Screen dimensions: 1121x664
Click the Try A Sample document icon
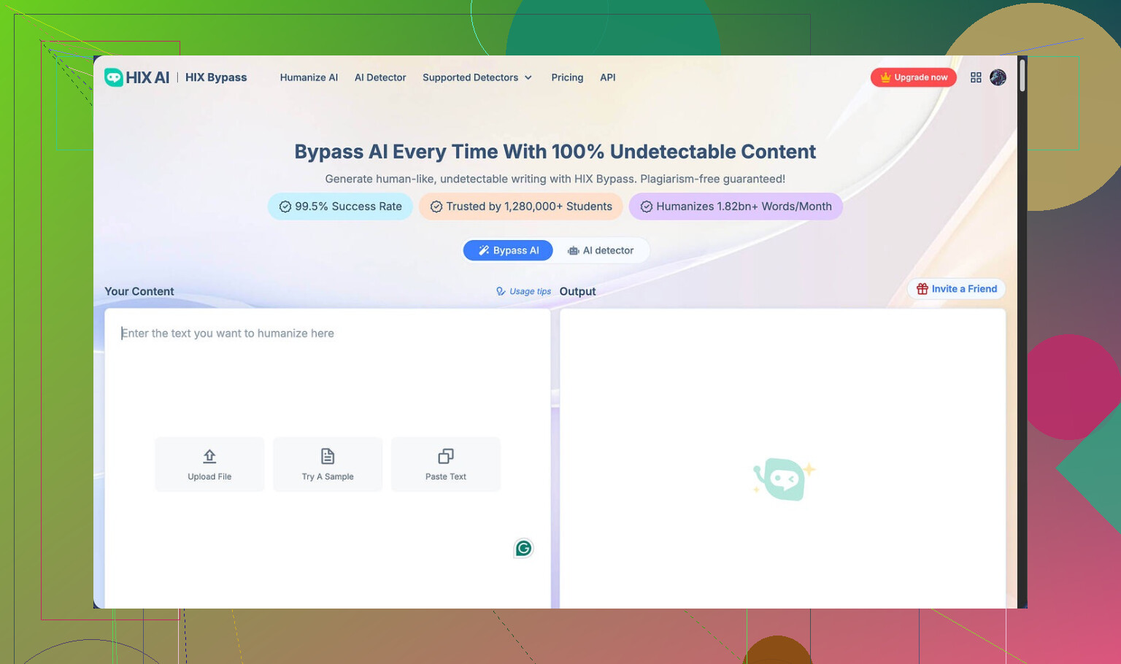[x=328, y=457]
